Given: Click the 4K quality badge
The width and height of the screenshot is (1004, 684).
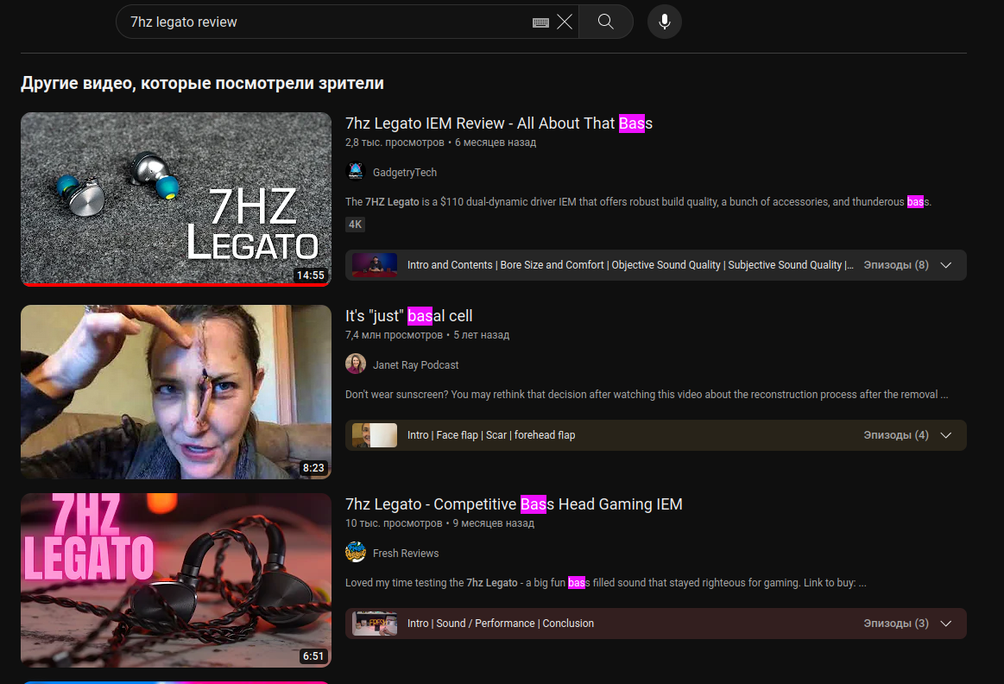Looking at the screenshot, I should pos(355,225).
